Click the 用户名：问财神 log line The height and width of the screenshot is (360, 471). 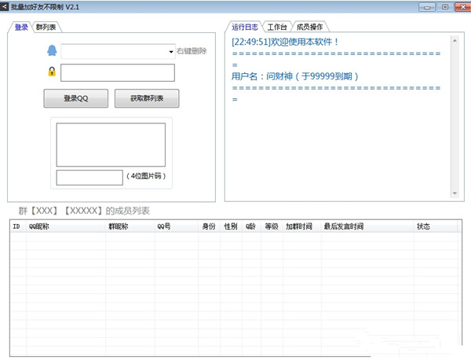tap(294, 76)
